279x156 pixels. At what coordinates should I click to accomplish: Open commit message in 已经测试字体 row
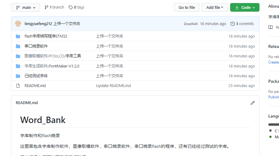110,76
